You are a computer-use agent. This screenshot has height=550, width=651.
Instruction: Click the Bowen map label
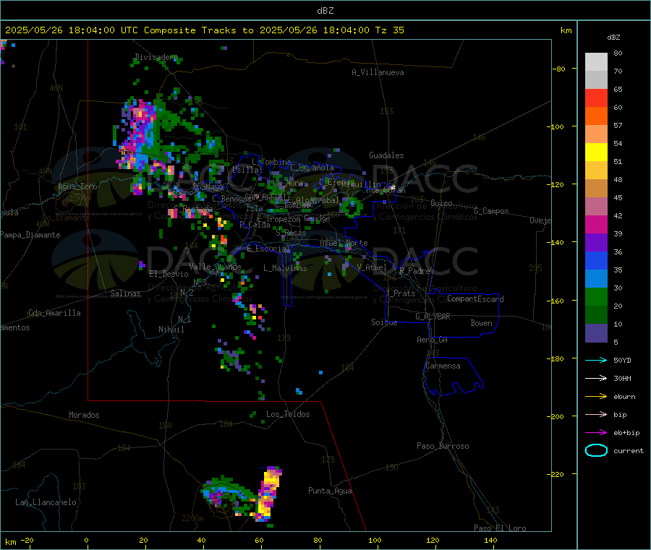481,323
